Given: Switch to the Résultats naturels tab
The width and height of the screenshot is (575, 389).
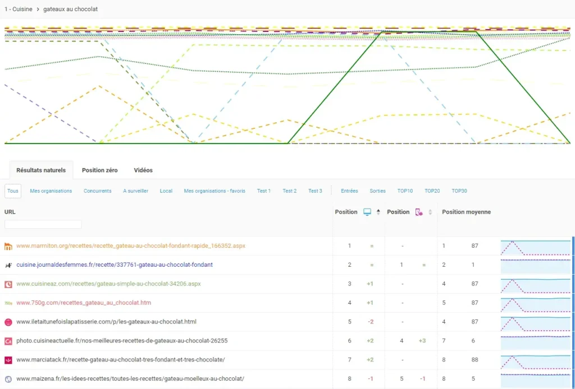Looking at the screenshot, I should tap(41, 170).
